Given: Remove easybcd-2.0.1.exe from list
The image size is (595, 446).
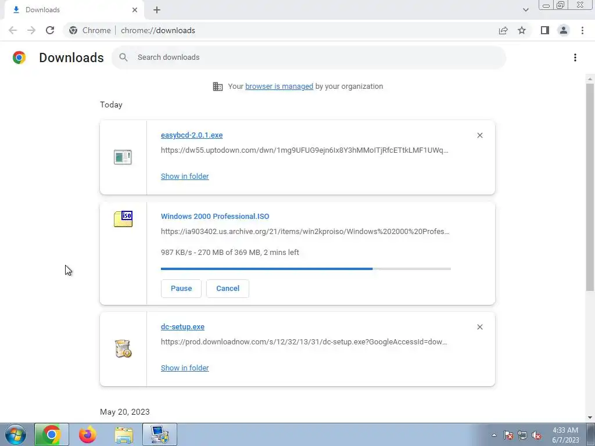Looking at the screenshot, I should pyautogui.click(x=479, y=135).
